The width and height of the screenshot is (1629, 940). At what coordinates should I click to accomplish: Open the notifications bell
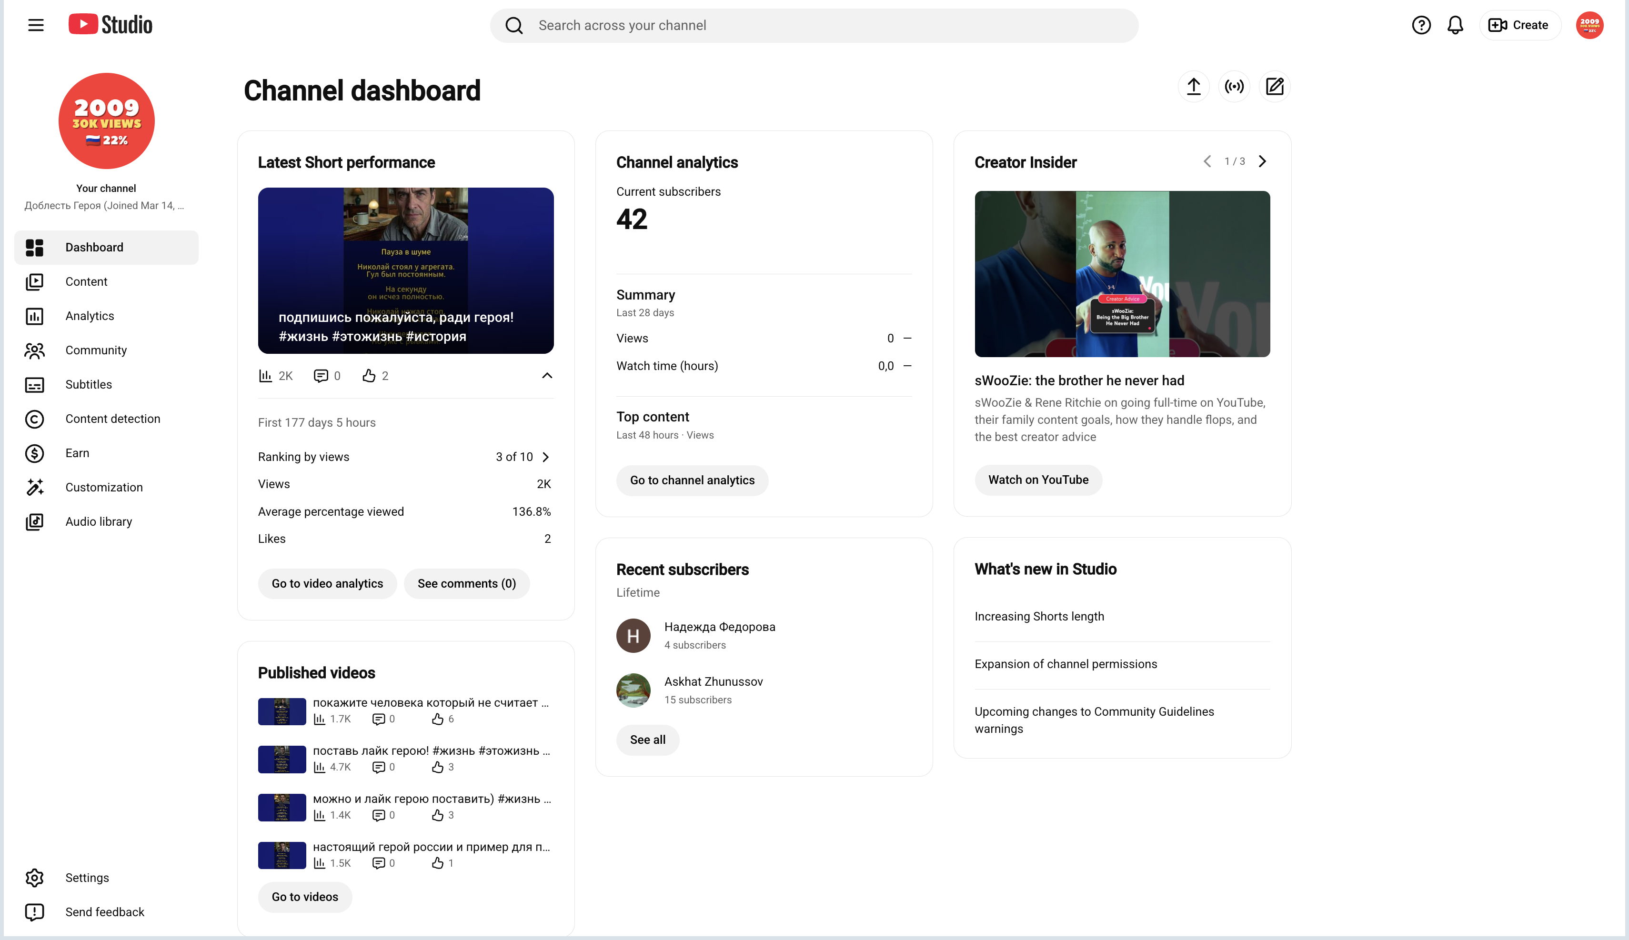pos(1455,25)
